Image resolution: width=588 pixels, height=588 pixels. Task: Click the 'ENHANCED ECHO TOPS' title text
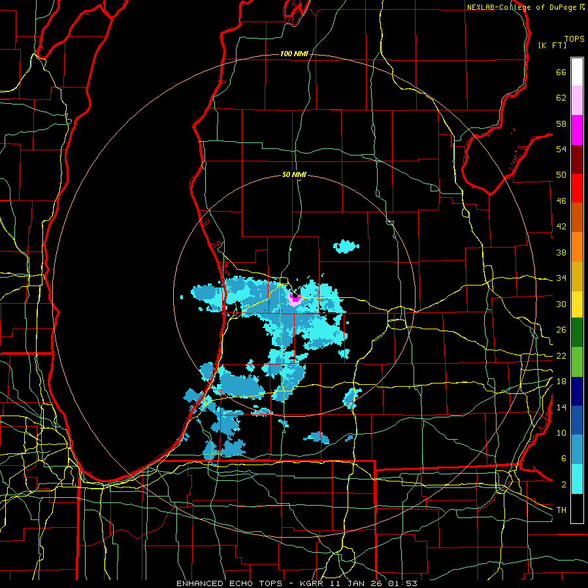(229, 583)
